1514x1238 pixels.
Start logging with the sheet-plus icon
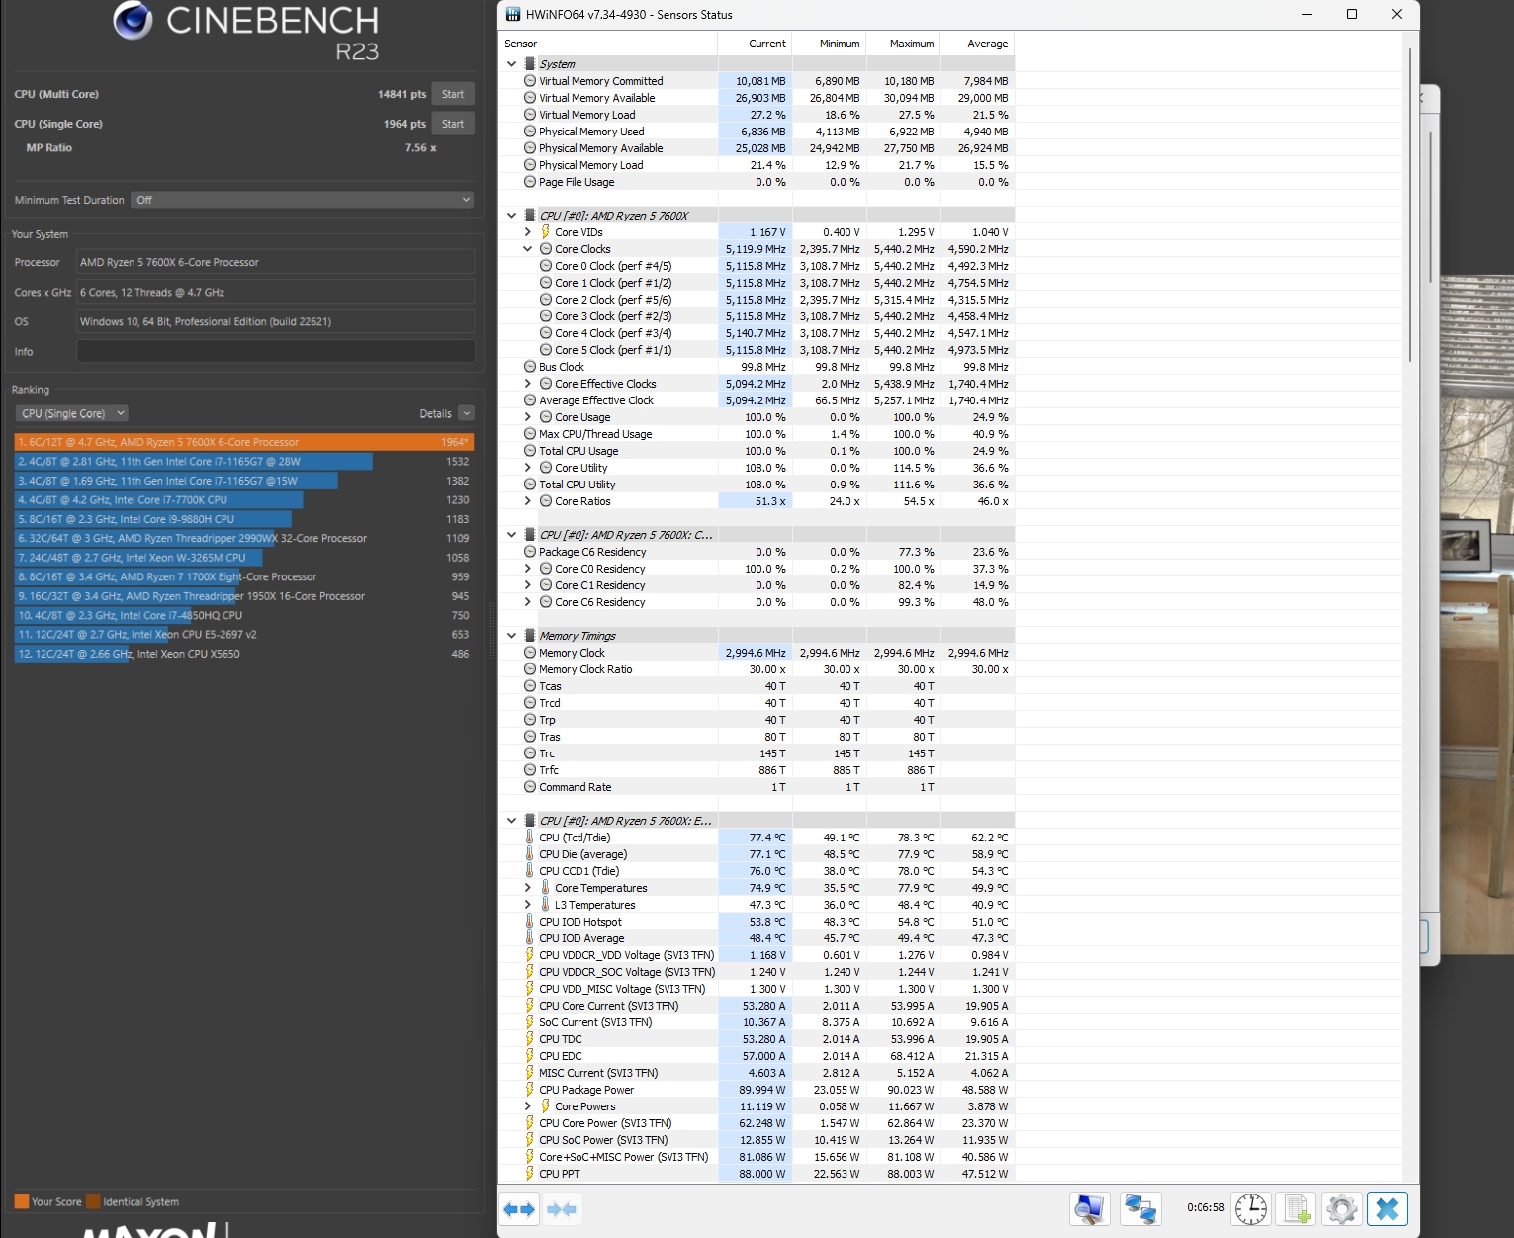click(x=1296, y=1209)
